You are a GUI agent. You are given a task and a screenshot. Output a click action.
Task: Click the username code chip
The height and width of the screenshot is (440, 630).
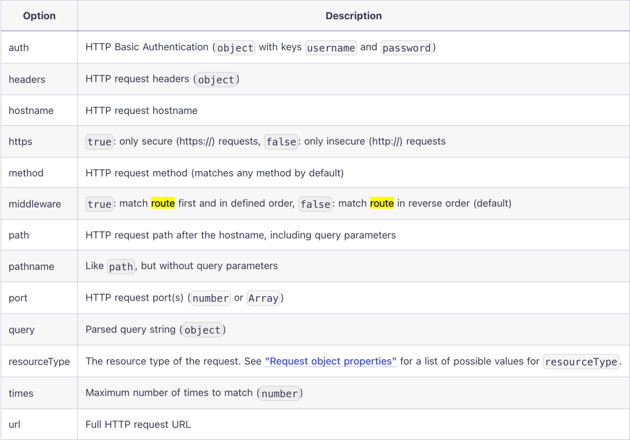point(331,48)
